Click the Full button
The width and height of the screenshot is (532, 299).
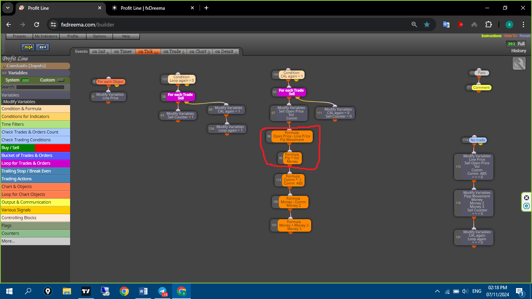[x=521, y=44]
